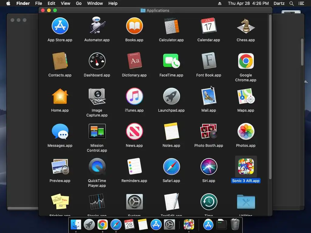Select the Messages.app bubble icon
311x233 pixels.
tap(60, 131)
